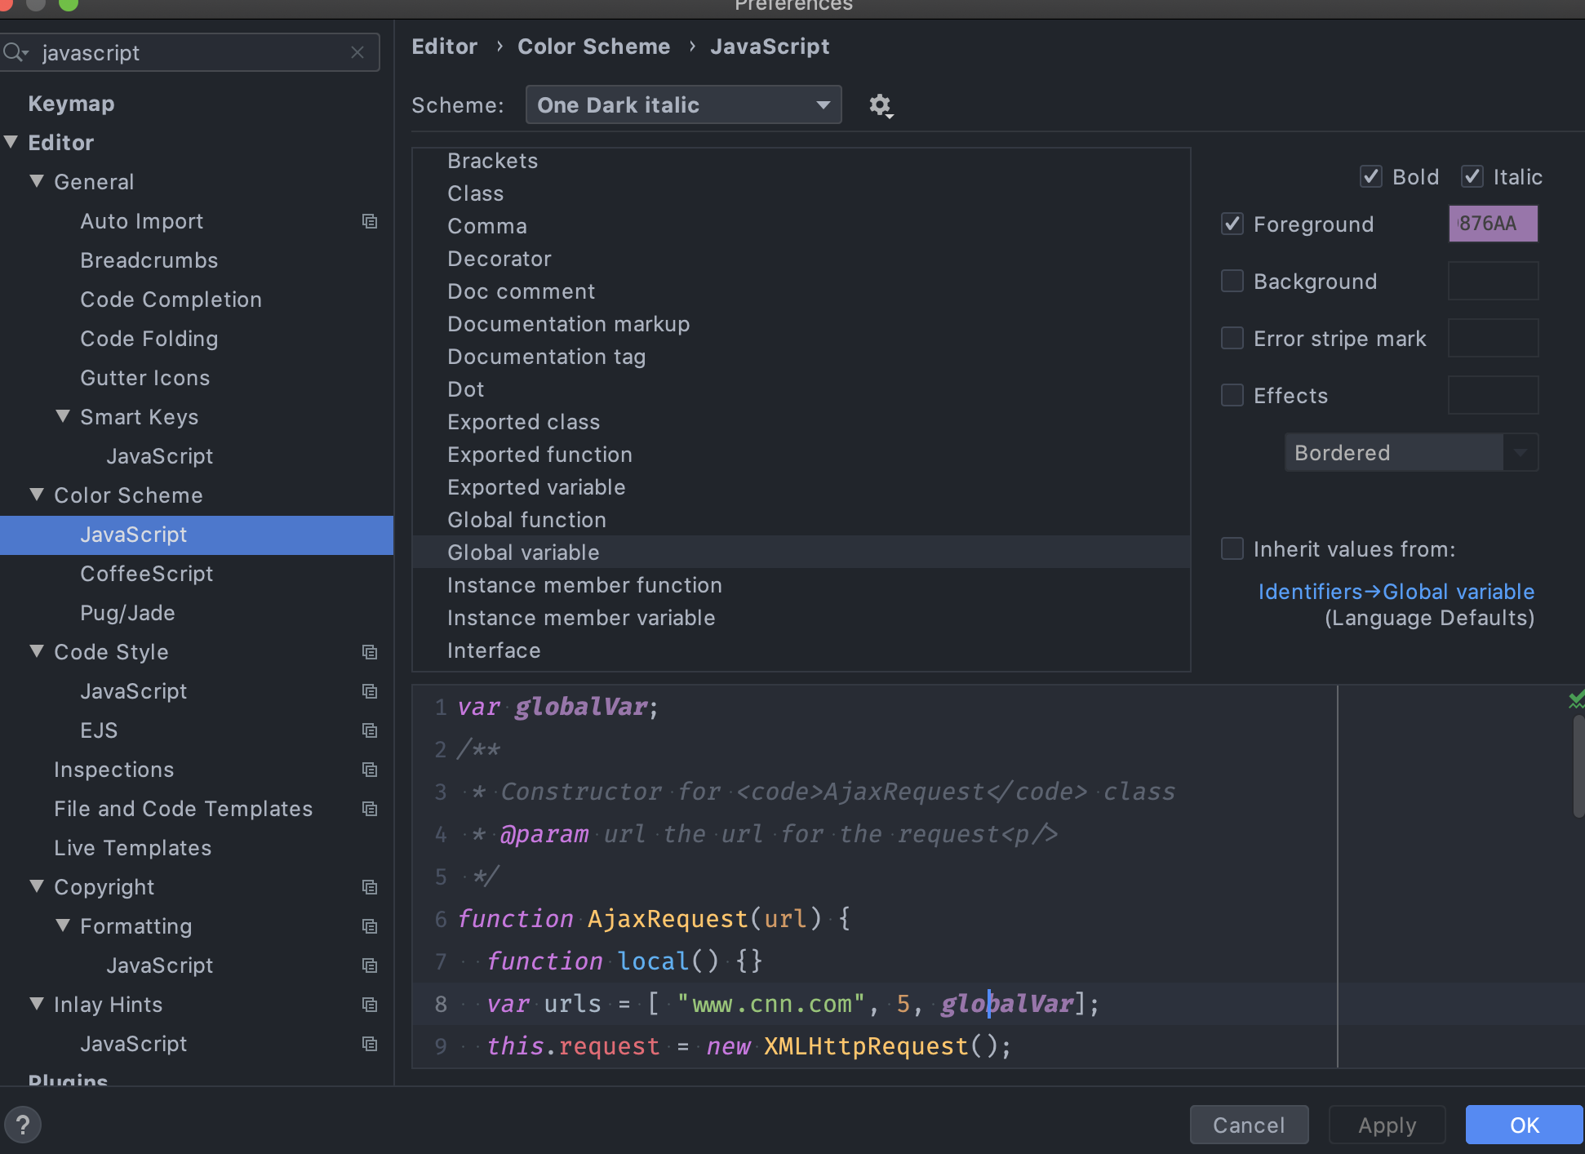Click the Help question mark icon

23,1124
